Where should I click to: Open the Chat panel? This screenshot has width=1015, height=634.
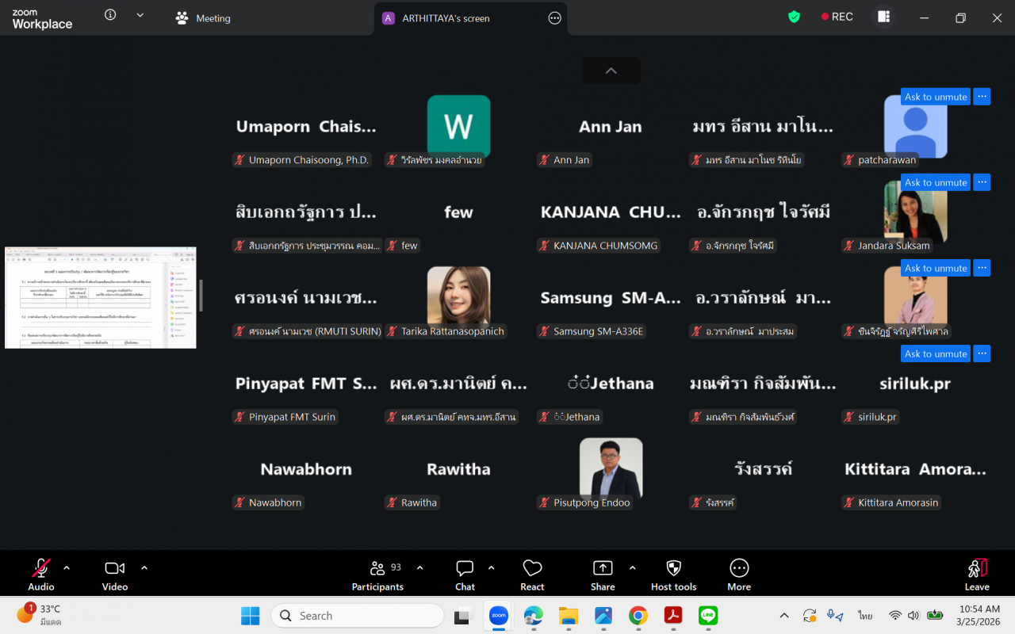point(465,574)
